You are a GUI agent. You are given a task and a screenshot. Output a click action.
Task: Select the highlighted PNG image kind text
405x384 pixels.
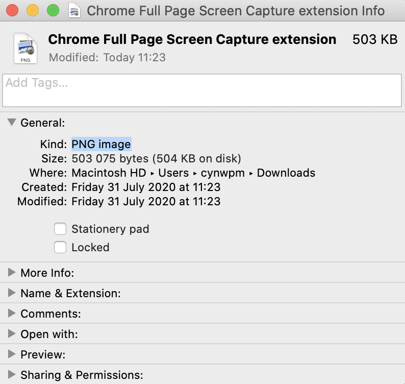[x=101, y=145]
